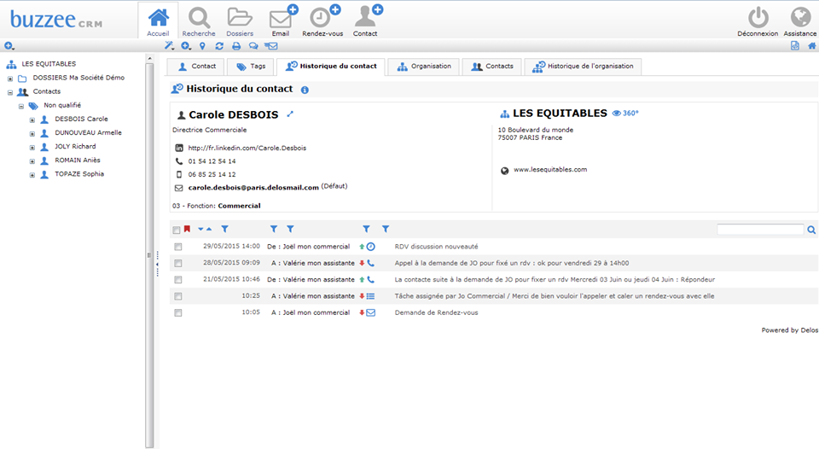Click the search magnifier beside history search field
This screenshot has width=819, height=449.
click(x=811, y=230)
